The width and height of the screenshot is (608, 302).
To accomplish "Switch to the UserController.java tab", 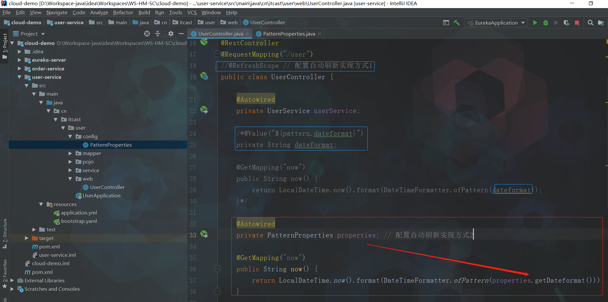I will click(x=220, y=34).
